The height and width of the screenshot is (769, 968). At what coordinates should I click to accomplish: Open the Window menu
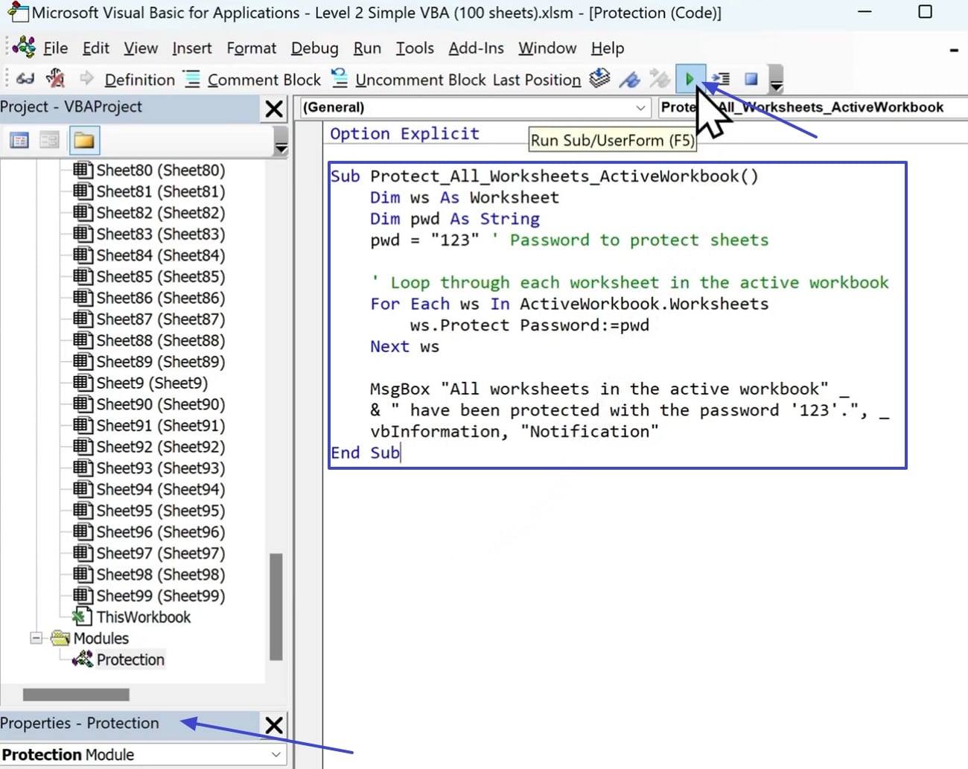(x=547, y=48)
